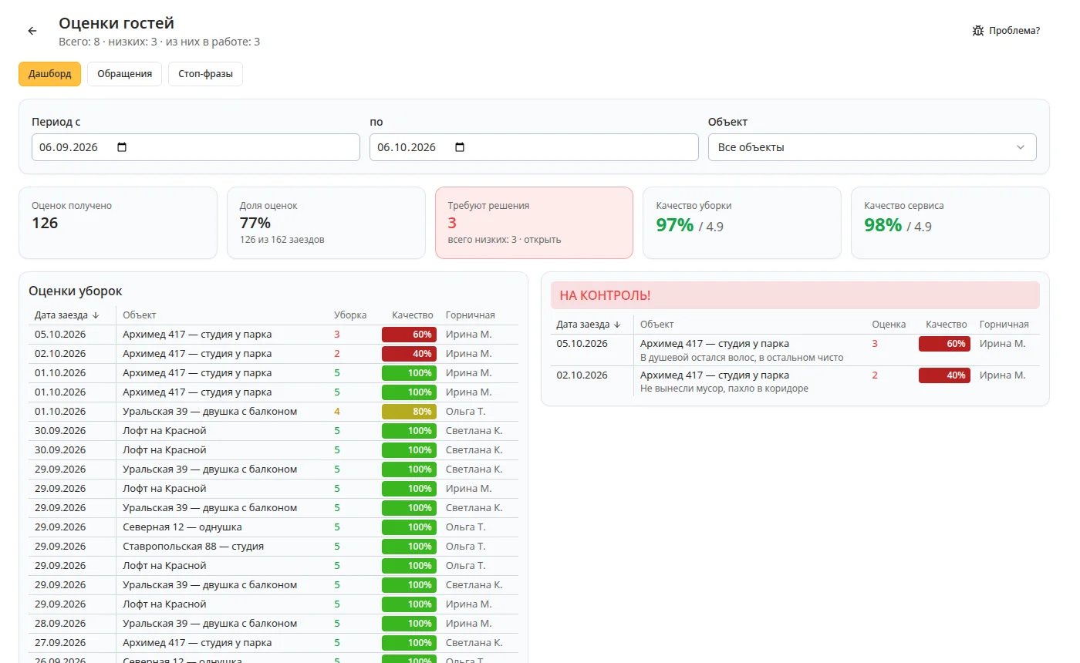
Task: Click sort arrow in Оценки уборок Дата заезда header
Action: [x=96, y=315]
